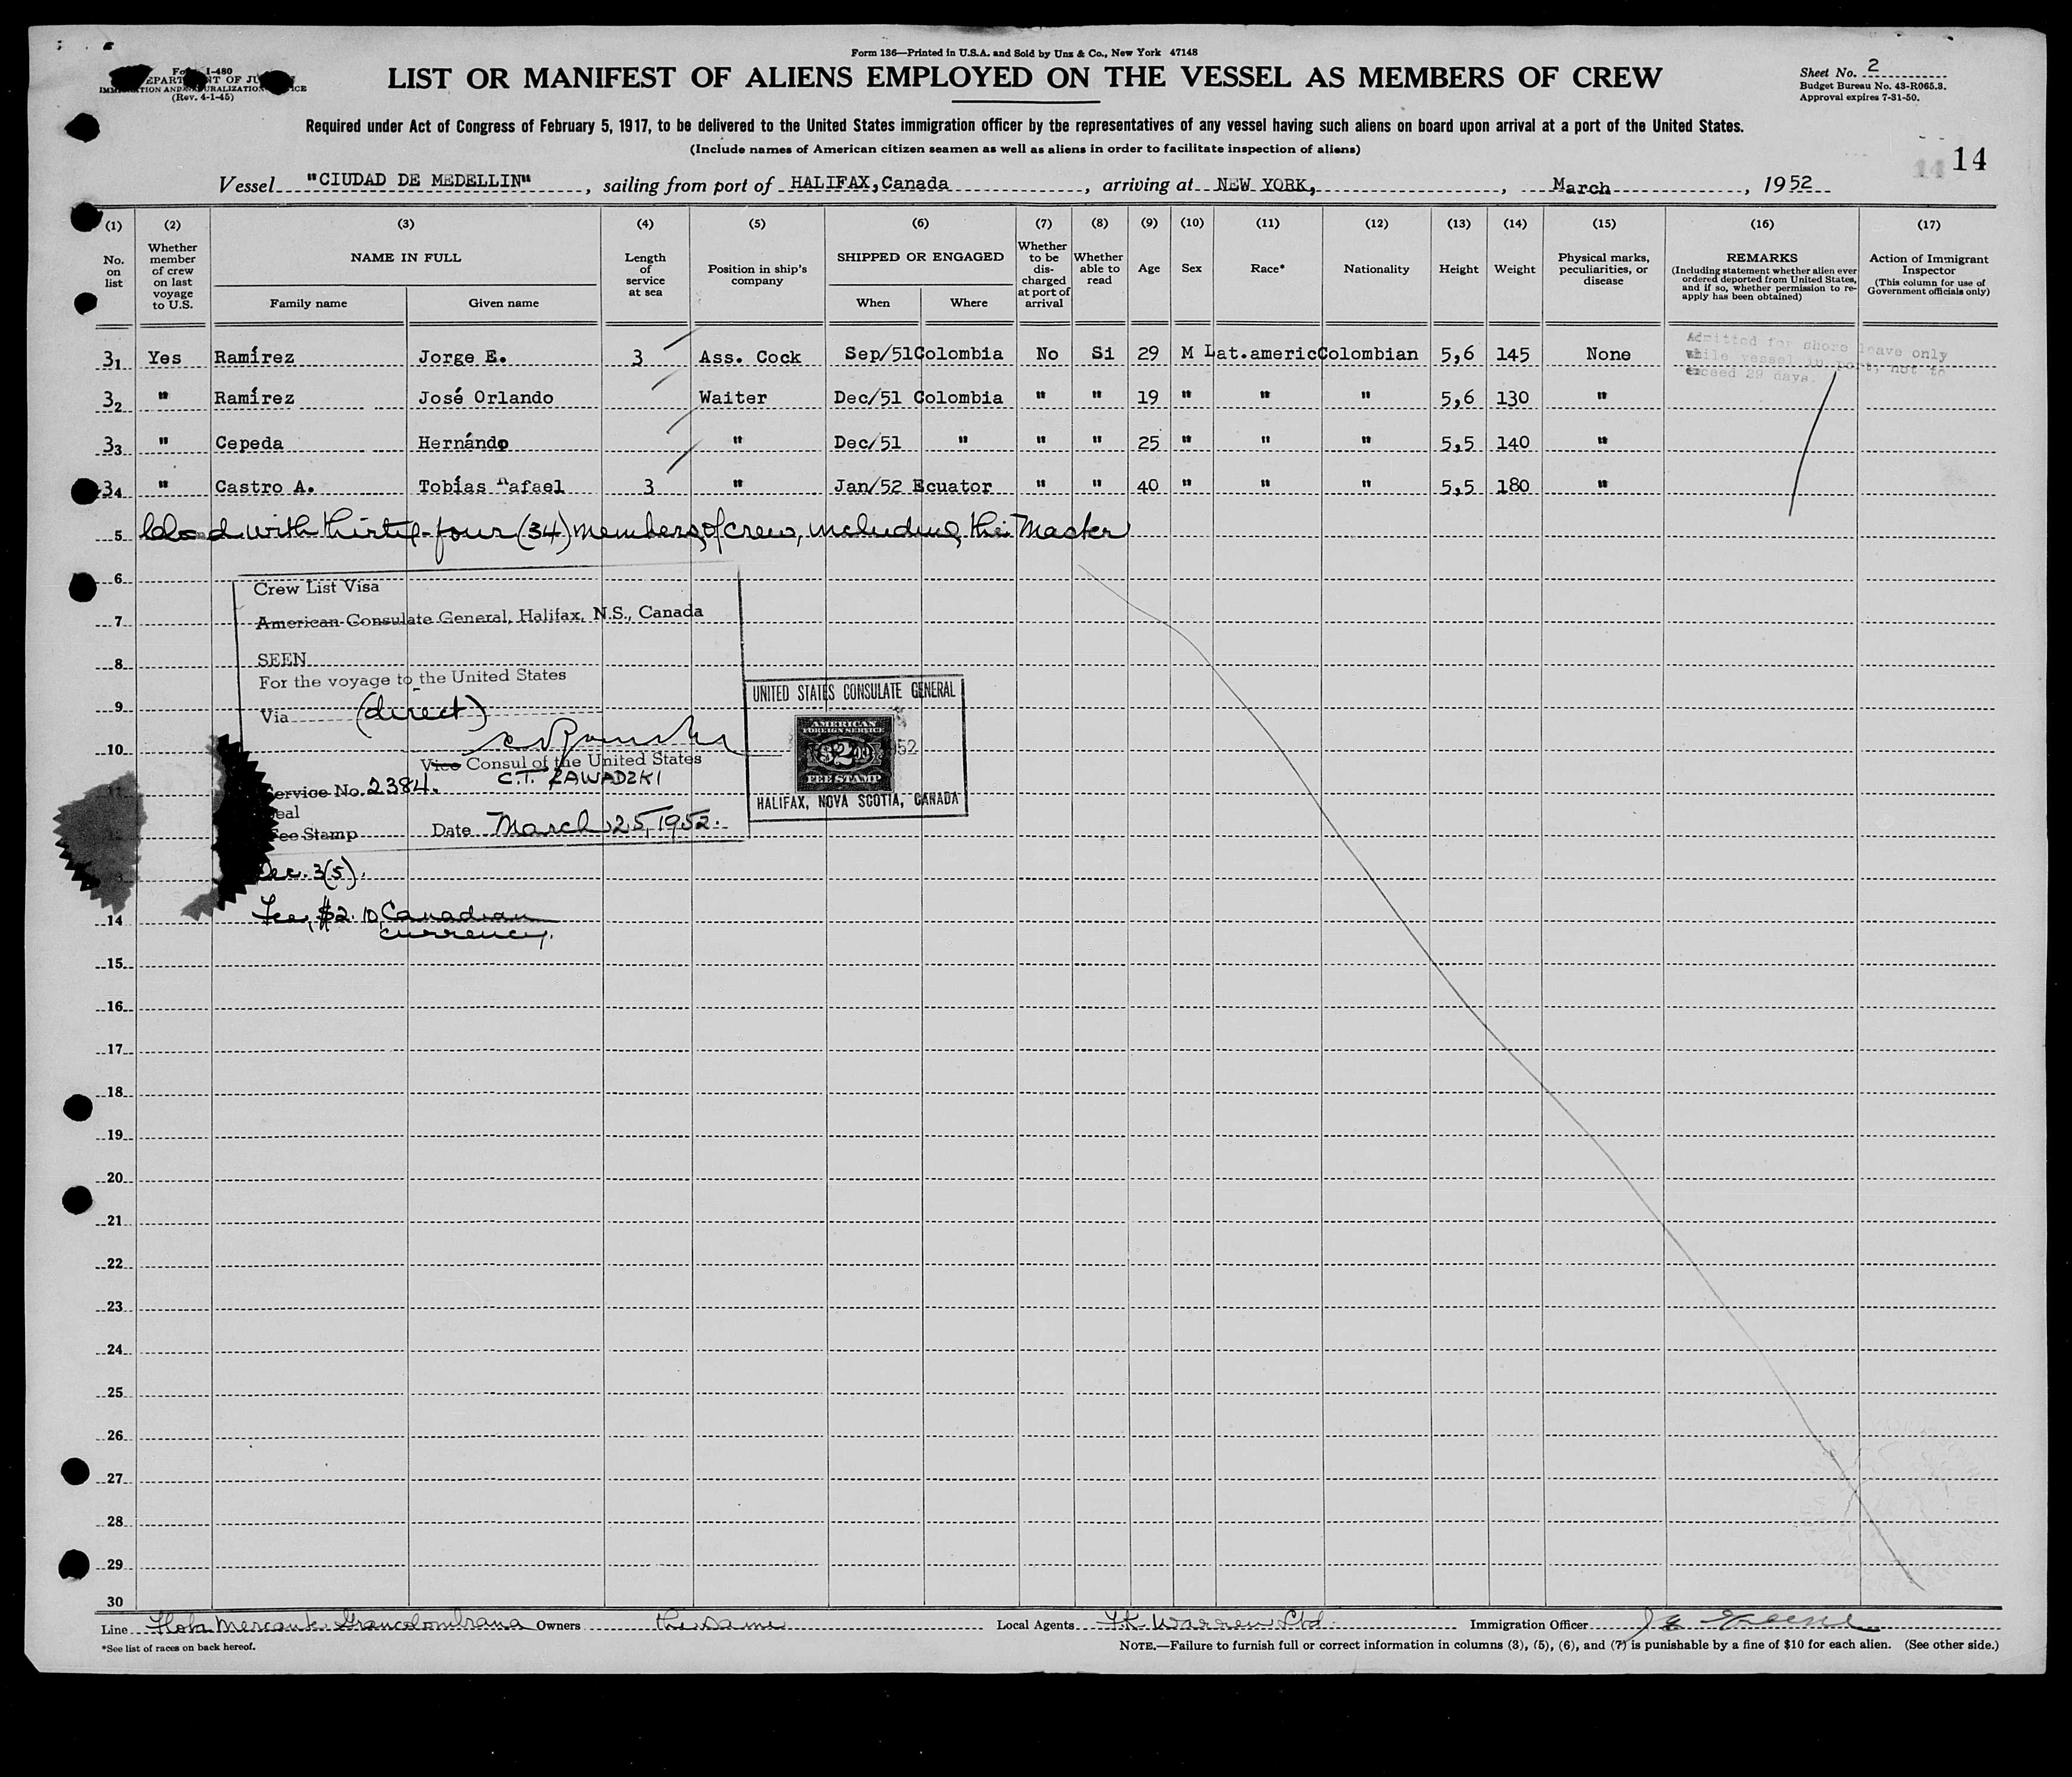Select weight "130"
Screen dimensions: 2072x1777
1513,398
